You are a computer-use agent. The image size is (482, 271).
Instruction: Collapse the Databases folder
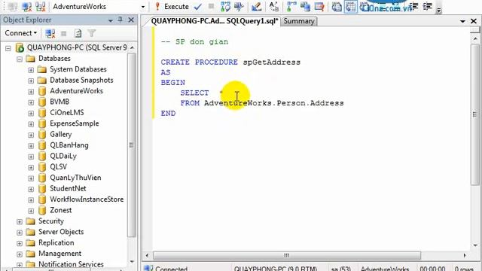click(x=20, y=59)
